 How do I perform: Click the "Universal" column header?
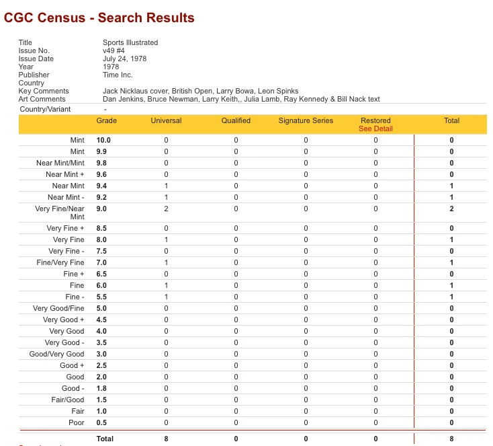[166, 120]
